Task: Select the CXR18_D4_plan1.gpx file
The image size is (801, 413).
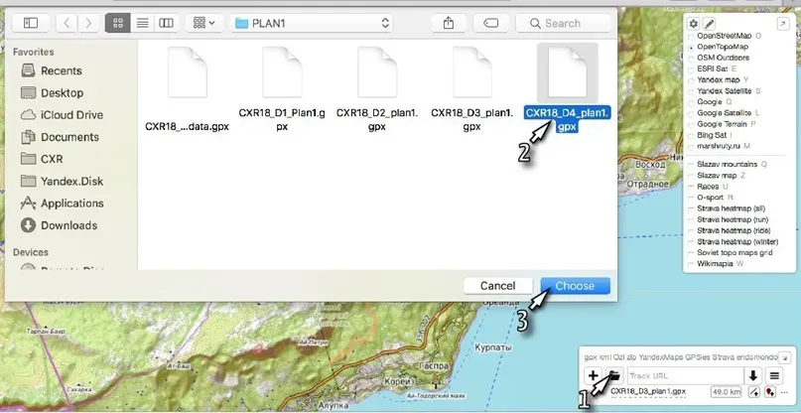Action: pyautogui.click(x=568, y=88)
